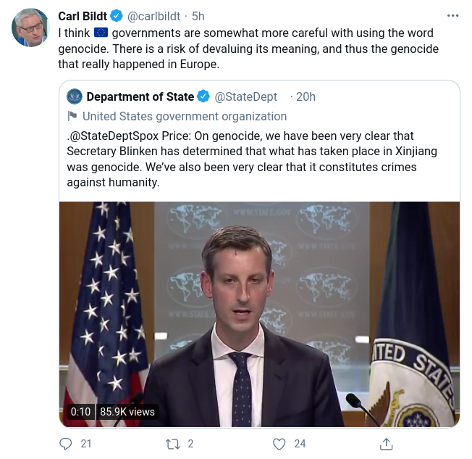Like the tweet with heart icon
472x459 pixels.
(279, 443)
